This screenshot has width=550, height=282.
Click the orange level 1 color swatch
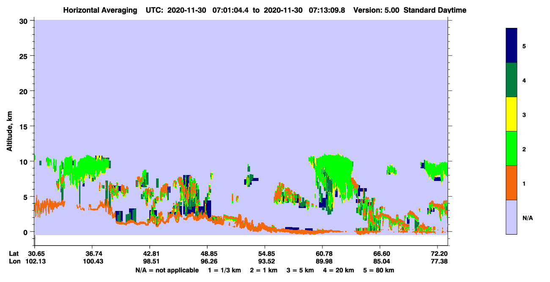pyautogui.click(x=511, y=183)
